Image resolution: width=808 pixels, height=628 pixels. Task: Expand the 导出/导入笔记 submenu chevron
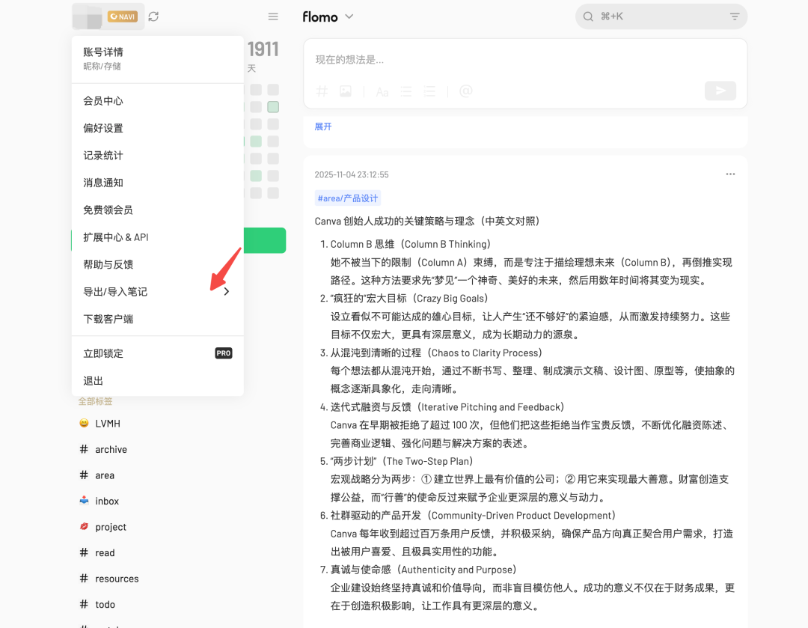click(x=227, y=292)
